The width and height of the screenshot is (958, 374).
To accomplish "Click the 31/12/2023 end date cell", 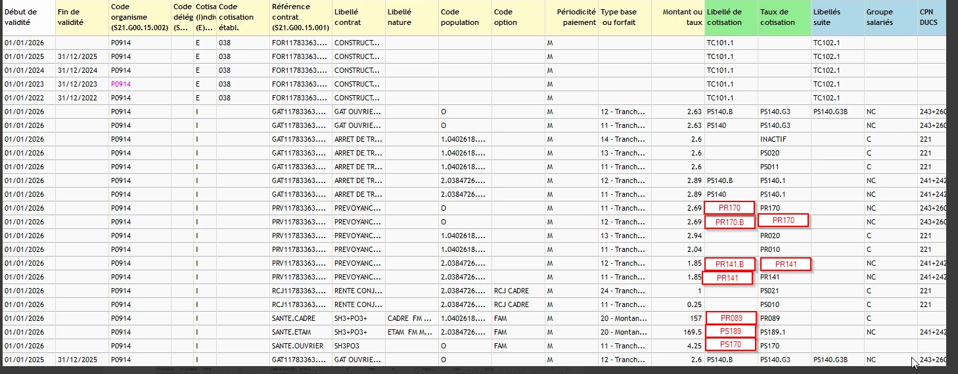I will click(81, 84).
